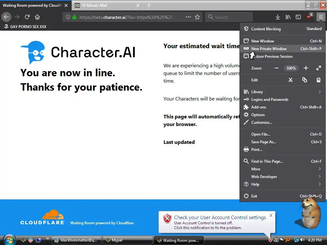The height and width of the screenshot is (245, 327).
Task: Click the volume speaker tray icon
Action: 302,240
